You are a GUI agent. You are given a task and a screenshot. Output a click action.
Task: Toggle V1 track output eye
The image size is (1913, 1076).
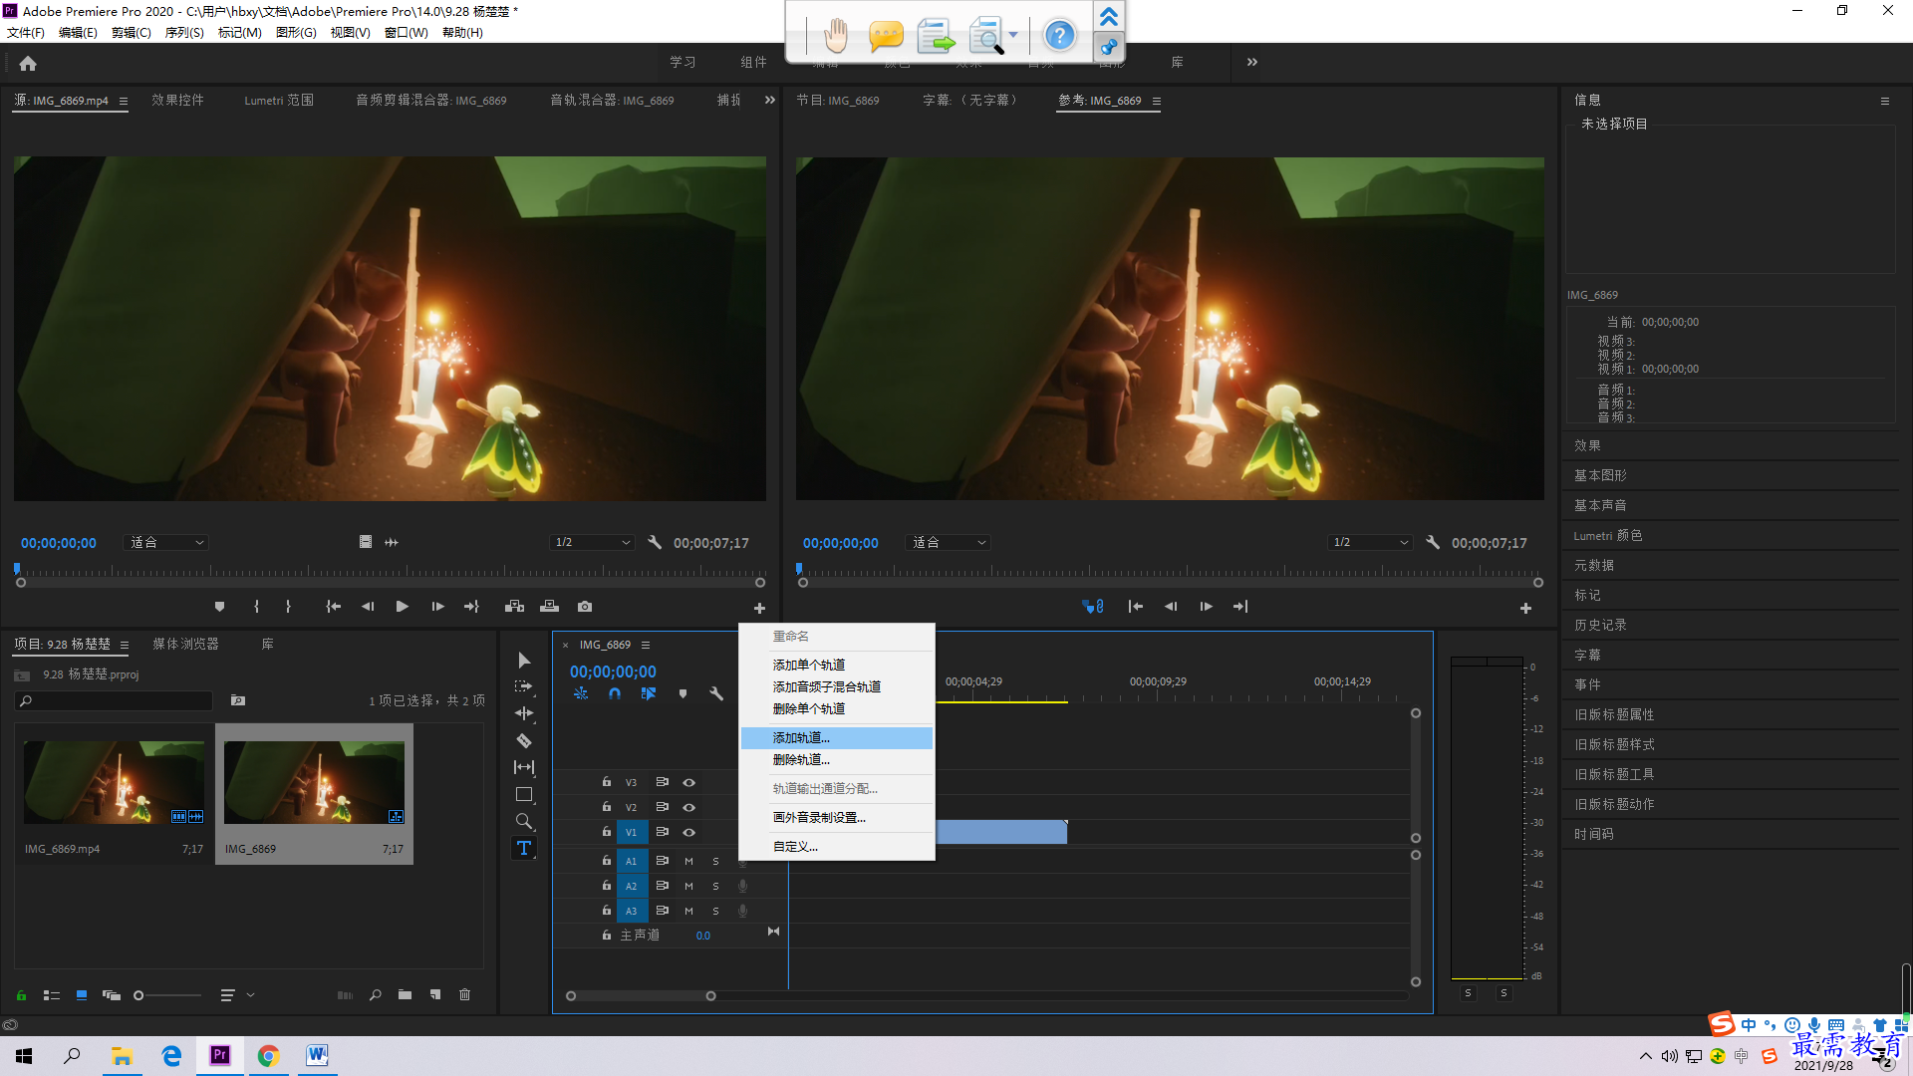[688, 833]
